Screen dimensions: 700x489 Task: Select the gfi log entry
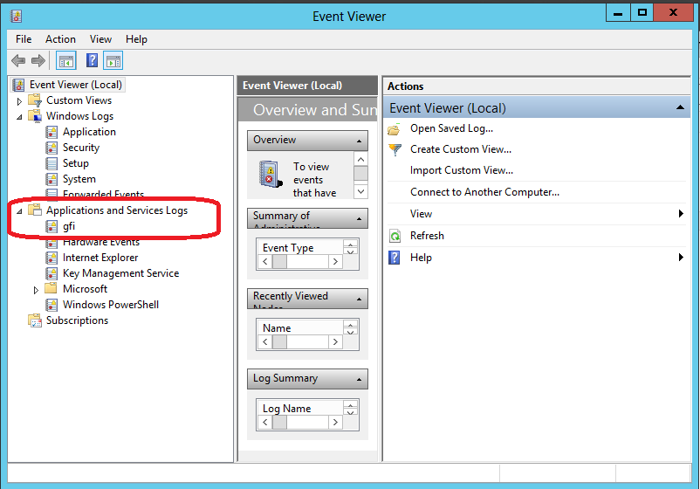pyautogui.click(x=69, y=226)
